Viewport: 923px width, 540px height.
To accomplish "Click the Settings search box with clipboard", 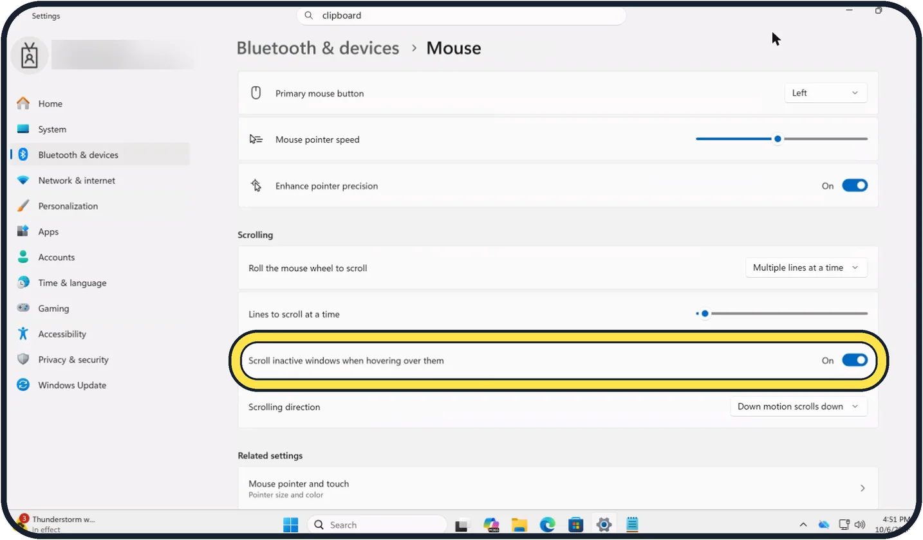I will click(x=461, y=15).
